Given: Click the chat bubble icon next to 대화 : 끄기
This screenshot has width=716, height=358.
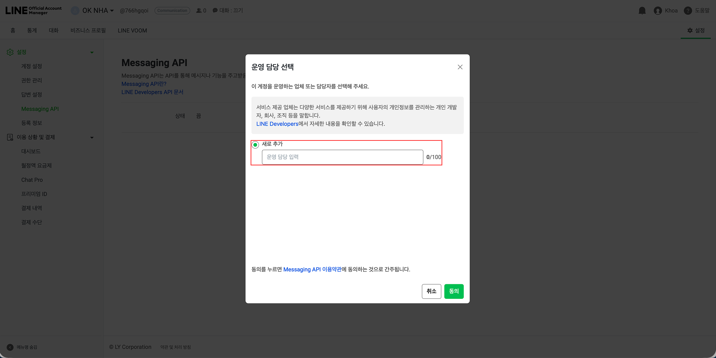Looking at the screenshot, I should (x=215, y=10).
